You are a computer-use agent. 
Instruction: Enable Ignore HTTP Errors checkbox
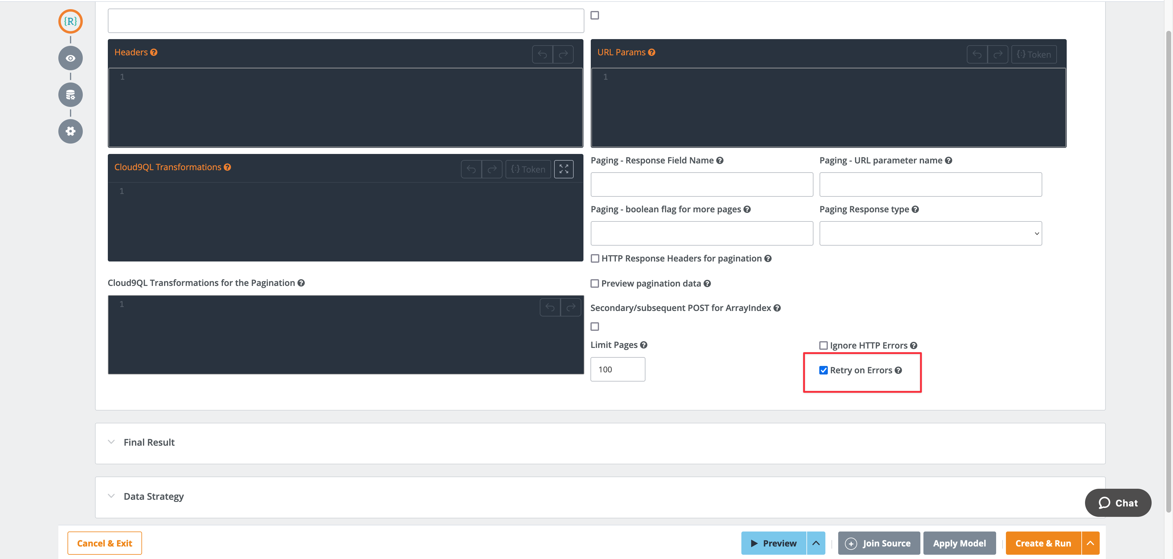(x=823, y=345)
